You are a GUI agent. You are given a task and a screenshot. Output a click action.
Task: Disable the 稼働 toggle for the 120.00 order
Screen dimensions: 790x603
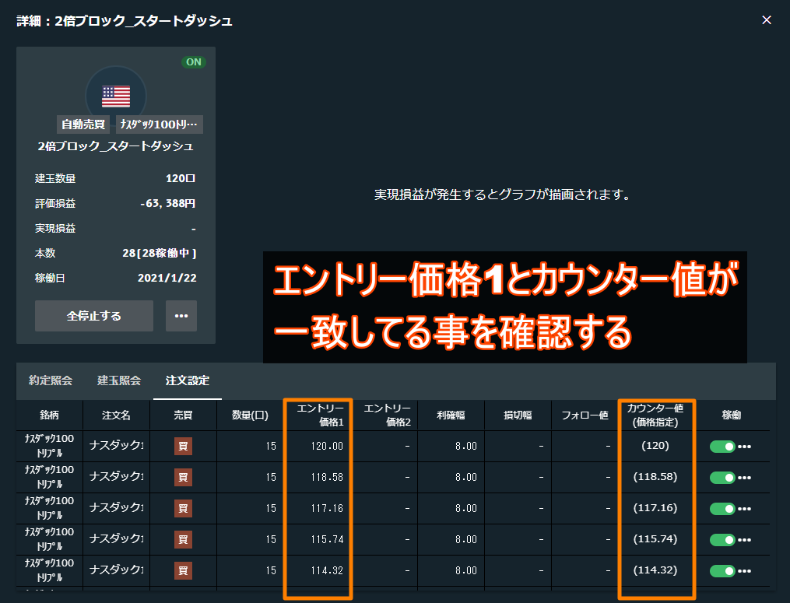click(722, 447)
